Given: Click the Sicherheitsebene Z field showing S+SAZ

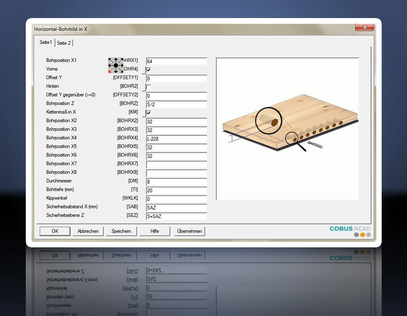Looking at the screenshot, I should [176, 216].
